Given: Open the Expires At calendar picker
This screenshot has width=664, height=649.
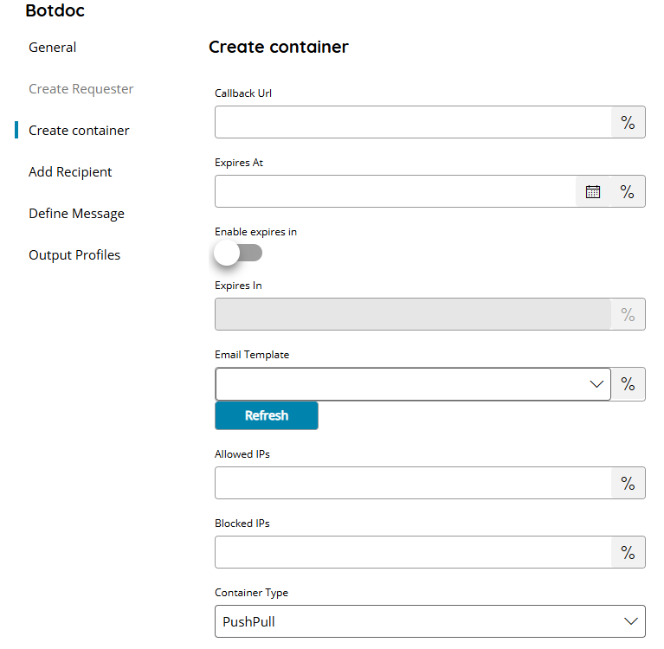Looking at the screenshot, I should point(593,192).
